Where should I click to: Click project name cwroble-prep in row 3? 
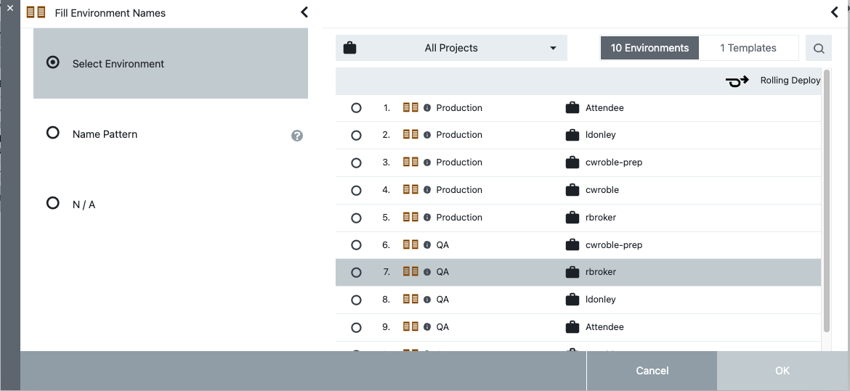point(614,162)
